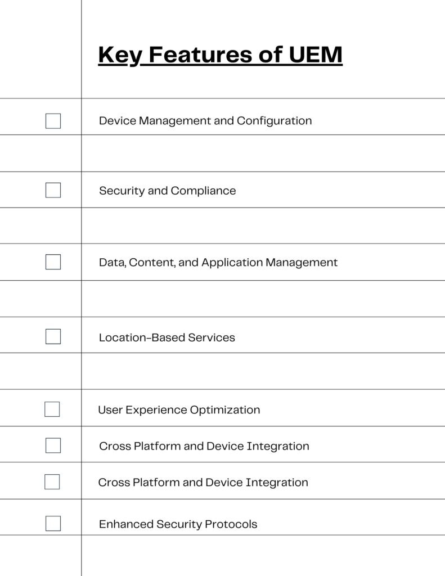Click the Cross Platform text above Enhanced Security Protocols
The width and height of the screenshot is (445, 576).
pyautogui.click(x=203, y=482)
